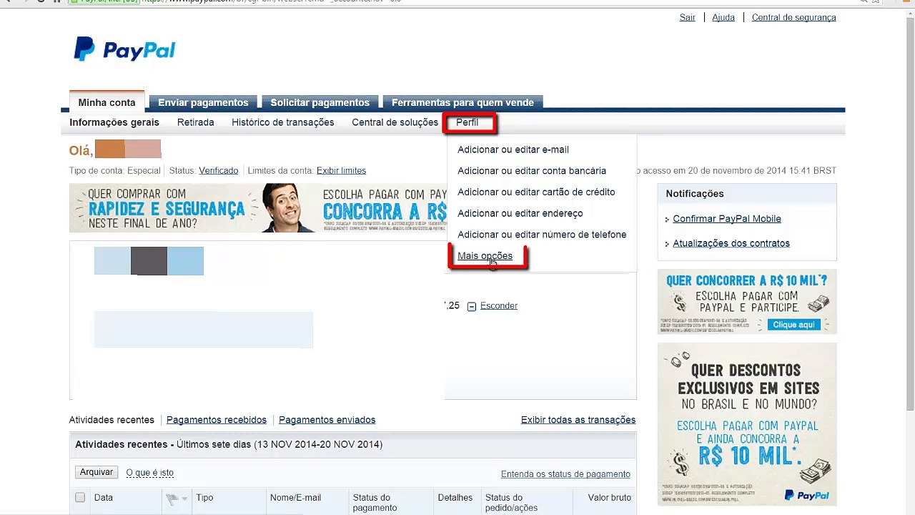The image size is (915, 515).
Task: Click the Notificações panel heading
Action: point(695,194)
